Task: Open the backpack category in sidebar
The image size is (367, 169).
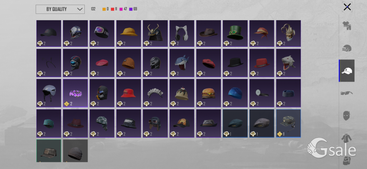Action: tap(346, 161)
